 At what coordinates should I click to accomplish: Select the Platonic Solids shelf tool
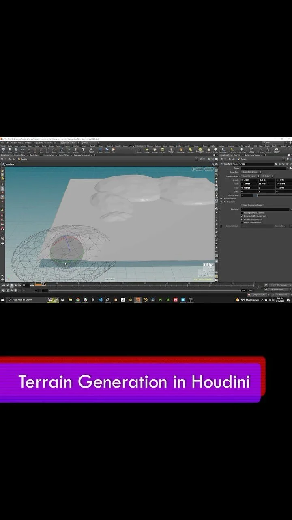pyautogui.click(x=91, y=150)
